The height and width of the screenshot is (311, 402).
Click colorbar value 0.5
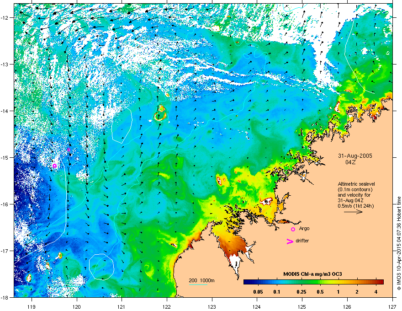tap(320, 292)
